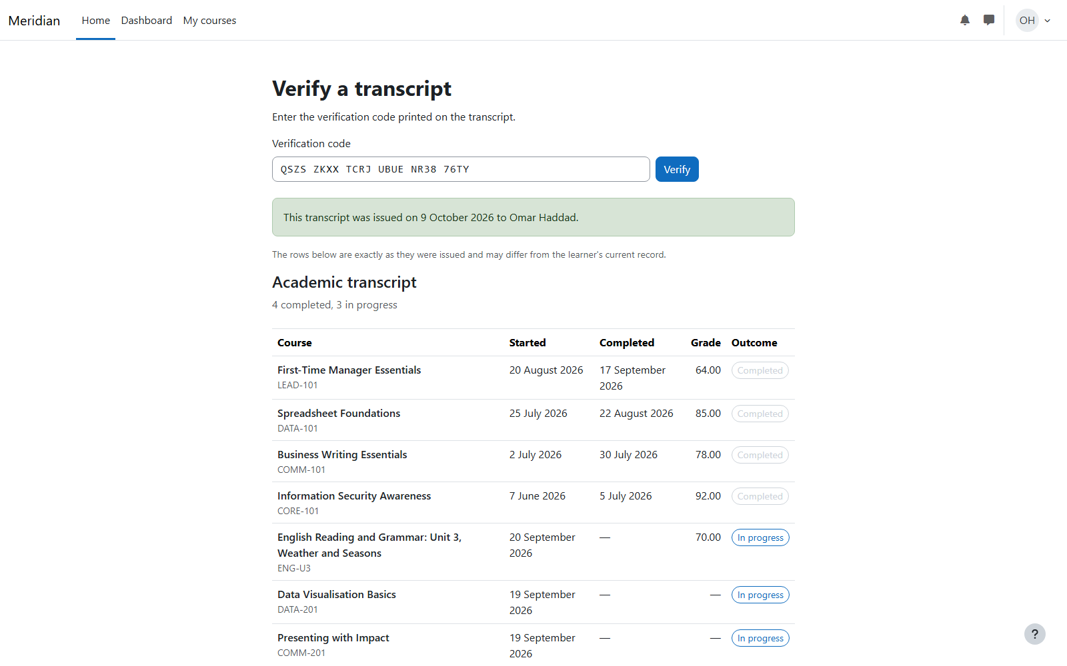Click First-Time Manager Essentials course name
1067x666 pixels.
coord(349,370)
